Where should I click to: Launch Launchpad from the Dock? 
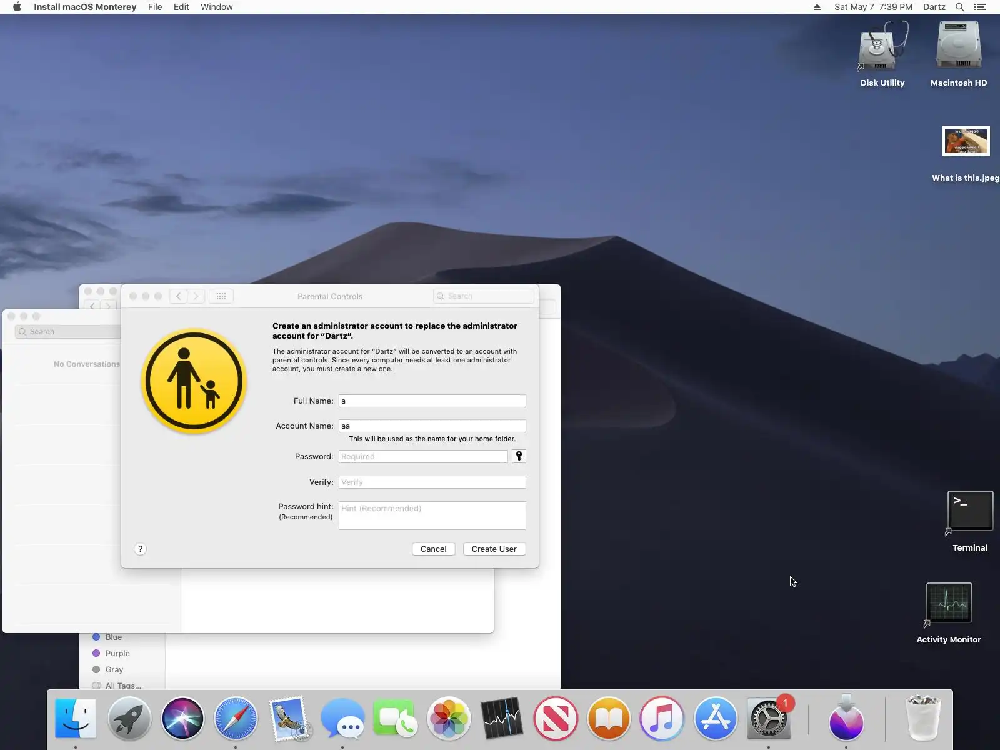[x=129, y=718]
